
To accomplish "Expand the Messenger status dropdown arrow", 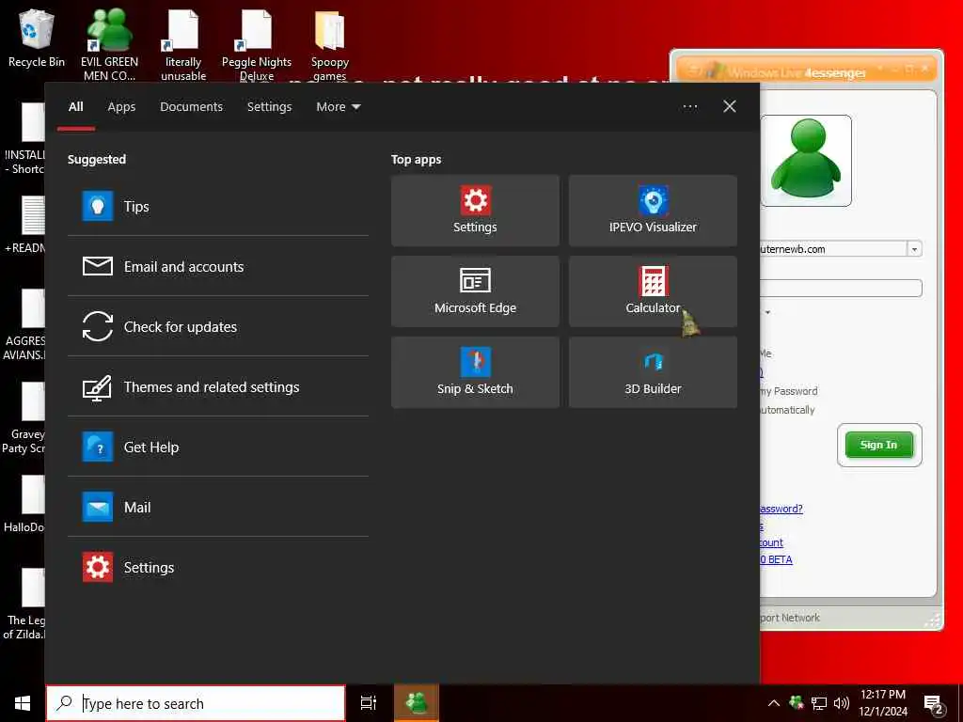I will (x=767, y=312).
